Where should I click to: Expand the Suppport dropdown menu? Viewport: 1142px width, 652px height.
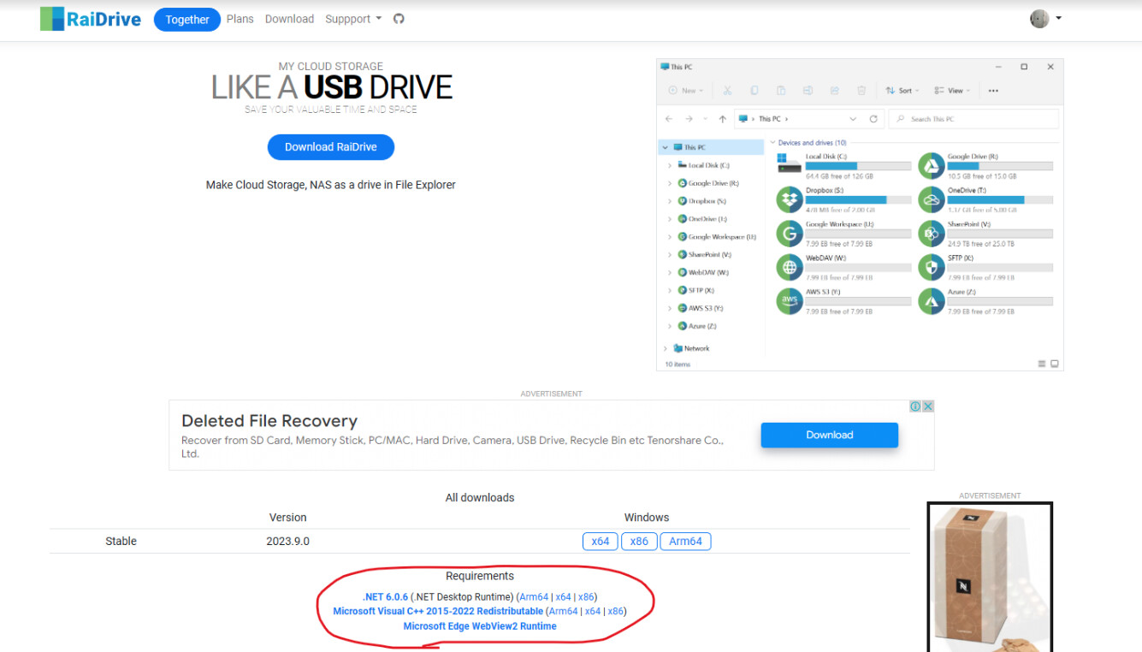[x=353, y=19]
